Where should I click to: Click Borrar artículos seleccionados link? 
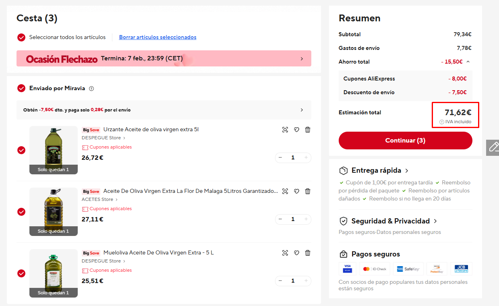coord(158,37)
